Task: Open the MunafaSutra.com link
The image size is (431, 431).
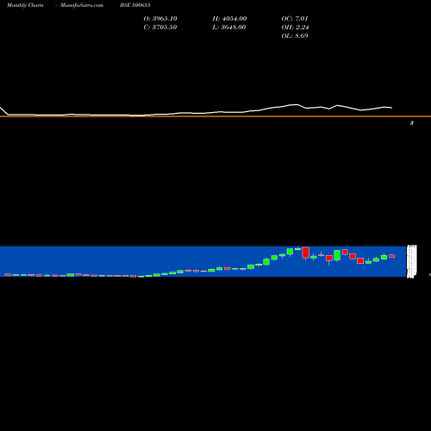Action: click(x=82, y=5)
